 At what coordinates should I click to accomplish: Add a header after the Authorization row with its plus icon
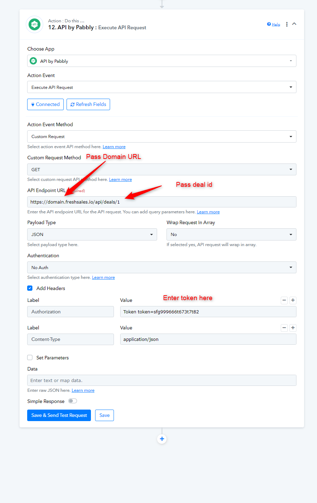293,300
